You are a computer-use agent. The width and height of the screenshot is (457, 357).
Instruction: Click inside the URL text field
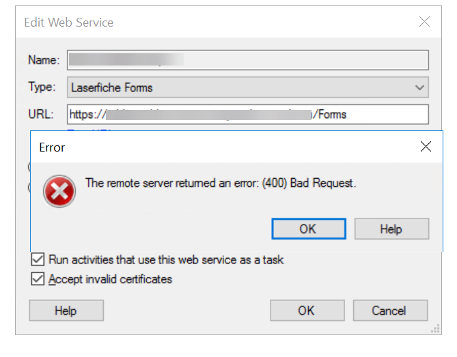(x=248, y=114)
